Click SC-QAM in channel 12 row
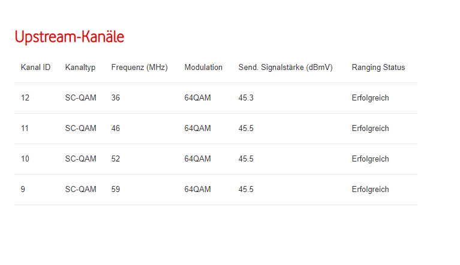Image resolution: width=460 pixels, height=265 pixels. (80, 98)
